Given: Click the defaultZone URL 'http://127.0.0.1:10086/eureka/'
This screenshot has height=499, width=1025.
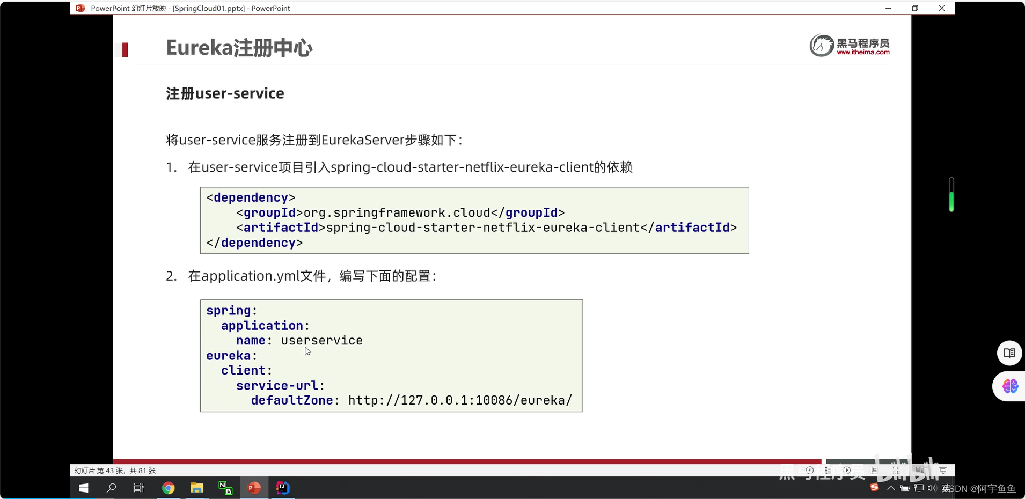Looking at the screenshot, I should 460,400.
